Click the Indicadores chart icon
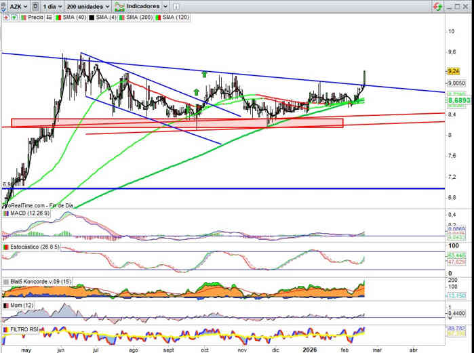The image size is (474, 353). pos(119,6)
